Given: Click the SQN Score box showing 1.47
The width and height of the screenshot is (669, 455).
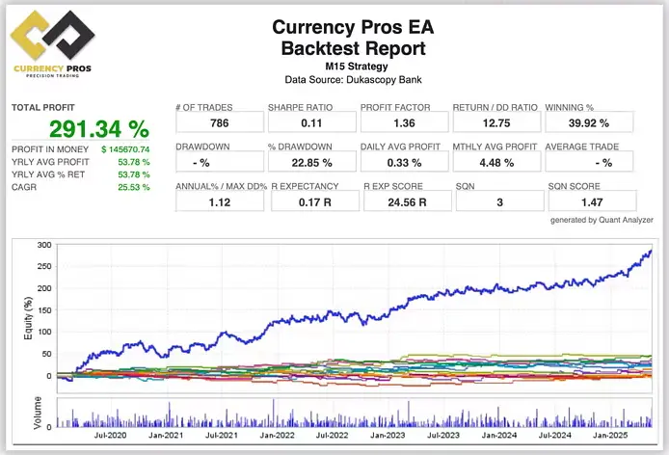Looking at the screenshot, I should [588, 201].
